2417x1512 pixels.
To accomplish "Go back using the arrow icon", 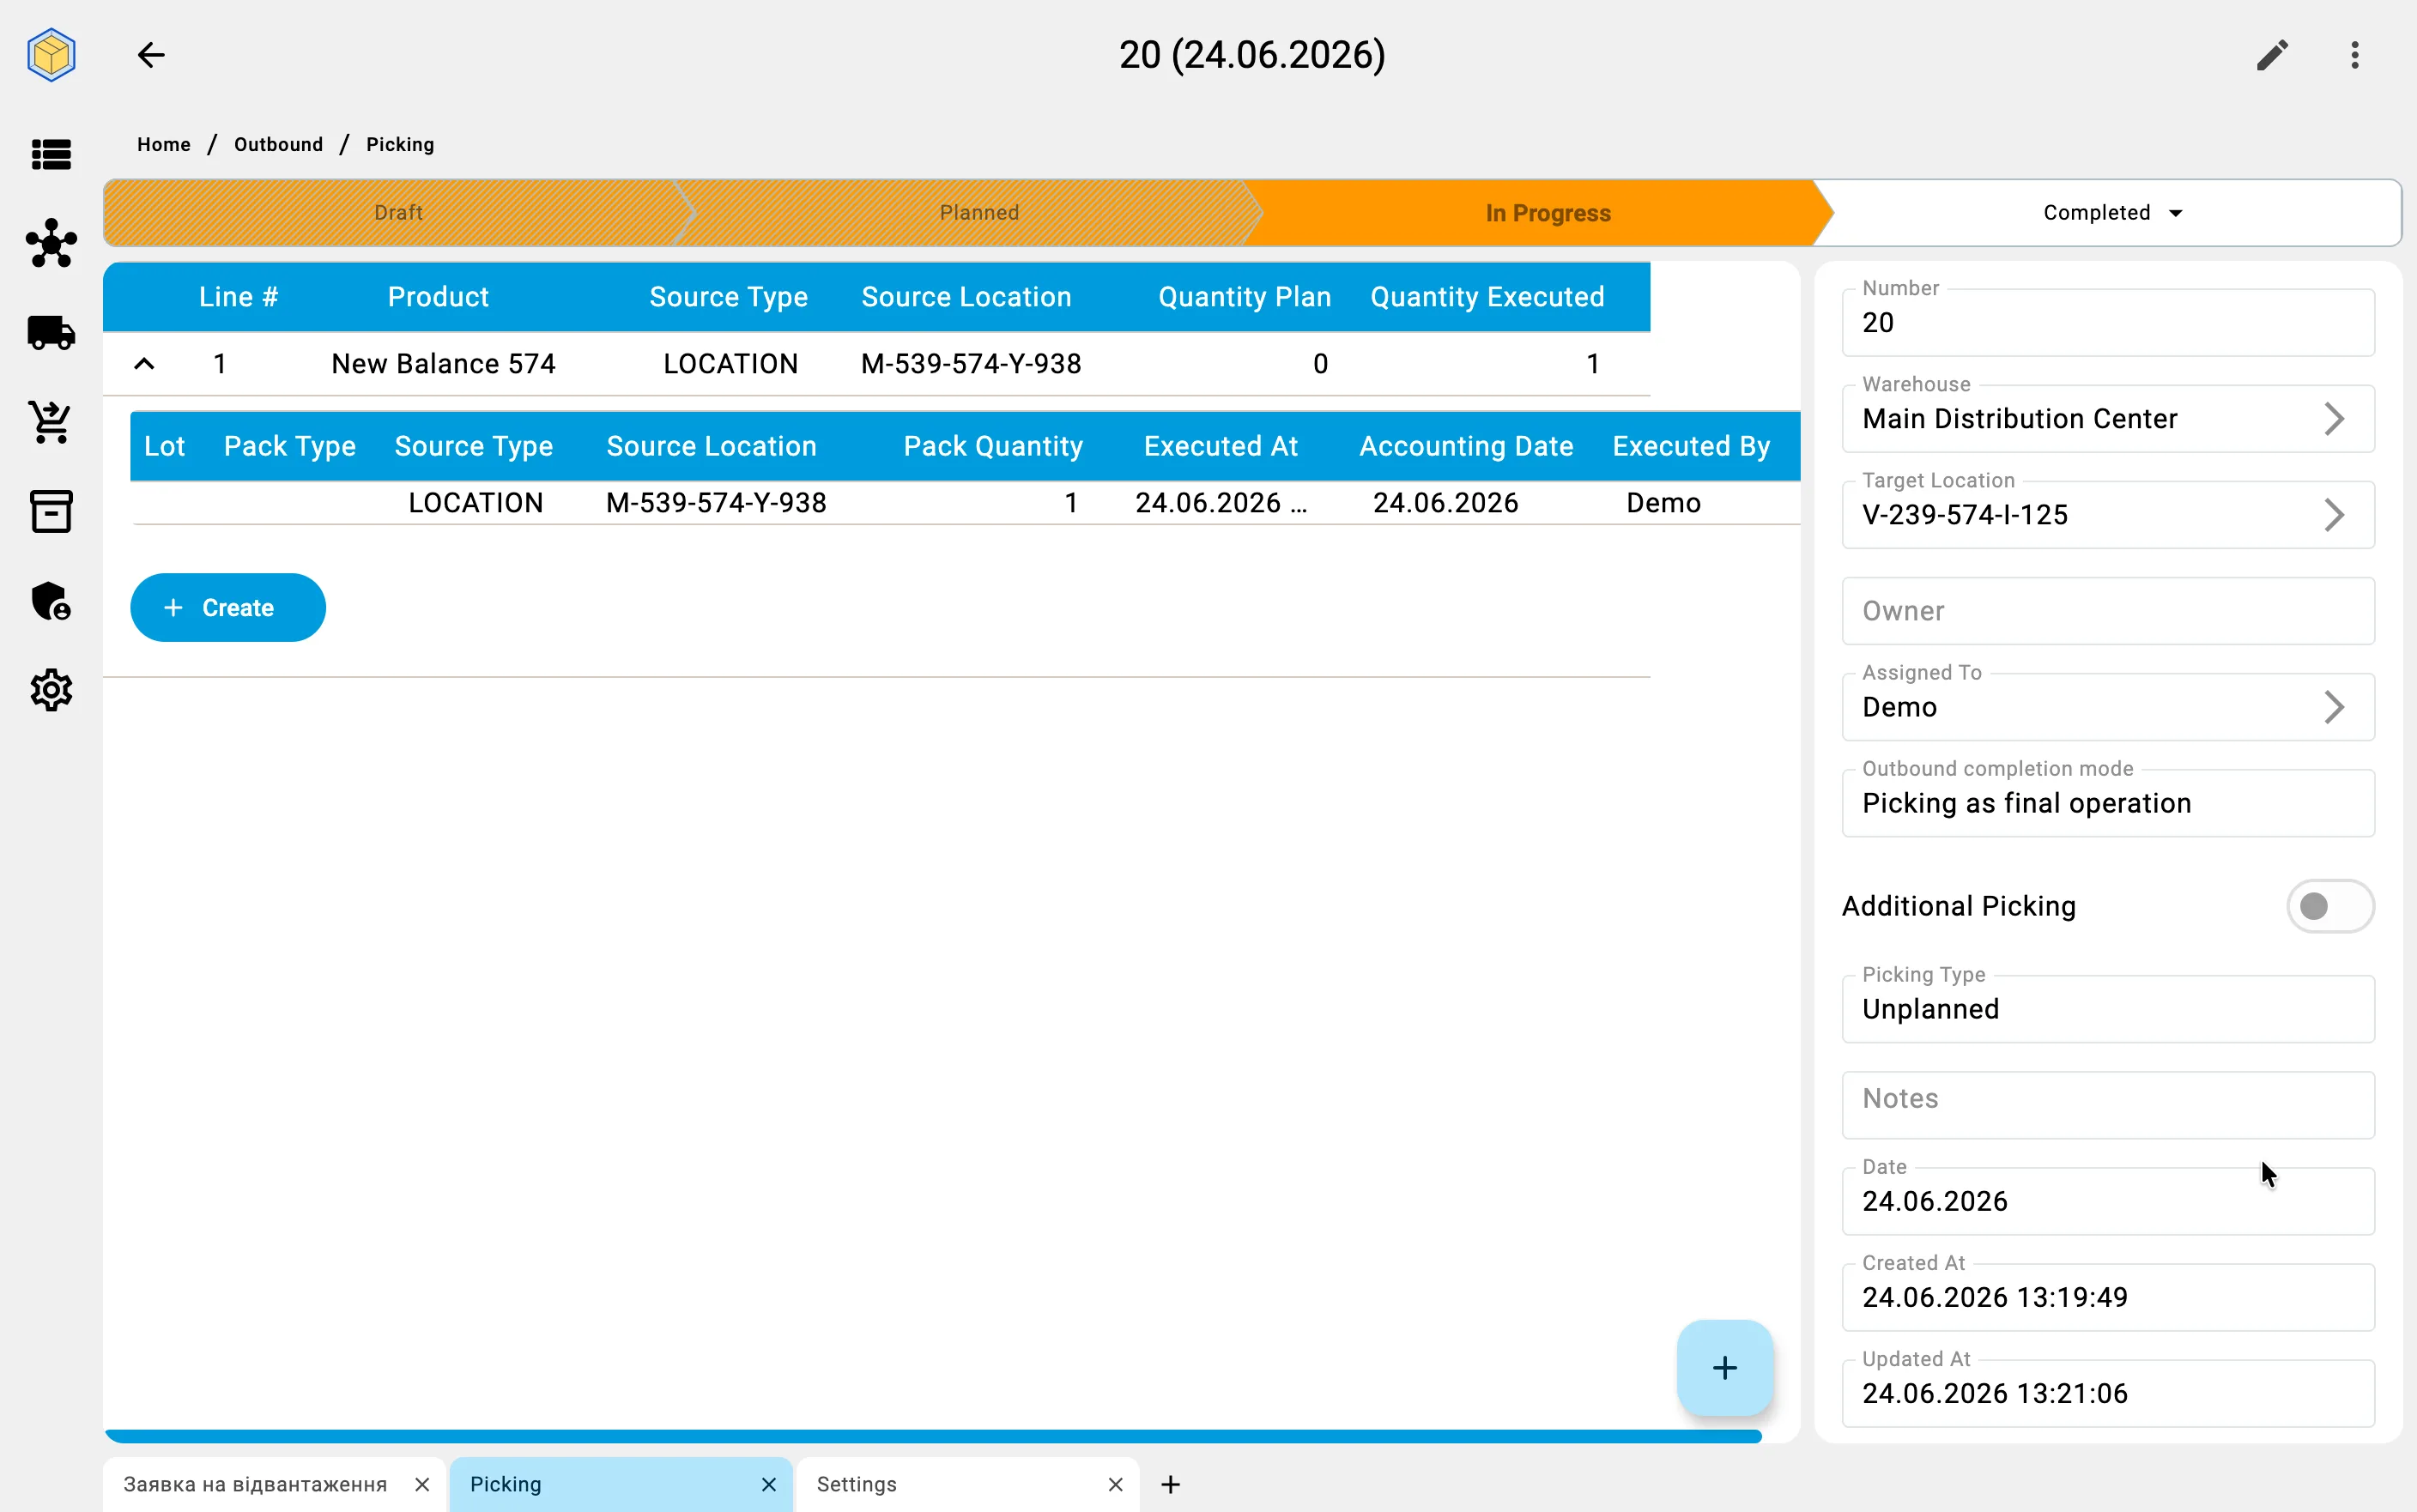I will pos(151,54).
